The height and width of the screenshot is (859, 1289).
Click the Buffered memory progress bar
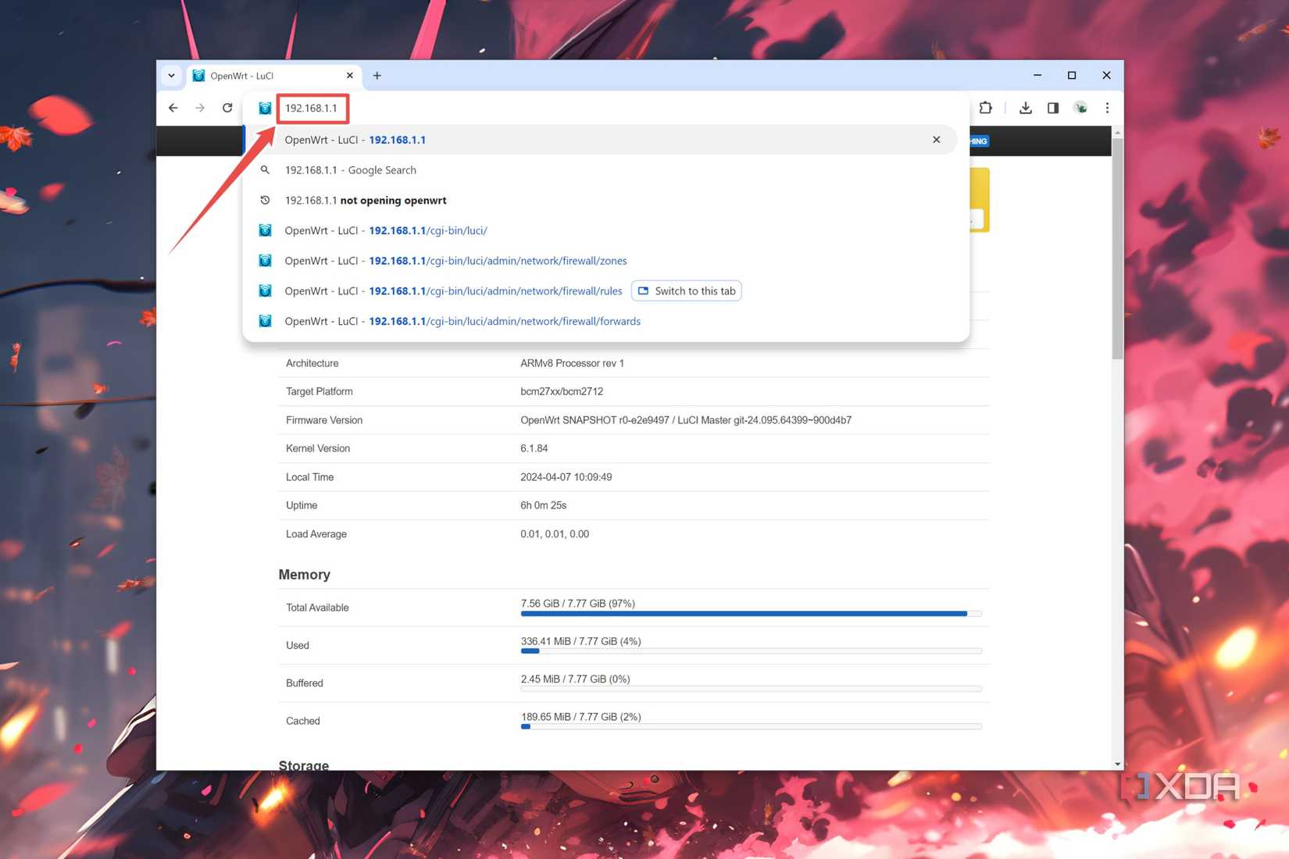pyautogui.click(x=751, y=689)
